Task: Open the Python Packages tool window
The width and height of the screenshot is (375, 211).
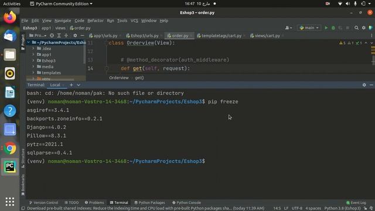Action: [x=149, y=203]
